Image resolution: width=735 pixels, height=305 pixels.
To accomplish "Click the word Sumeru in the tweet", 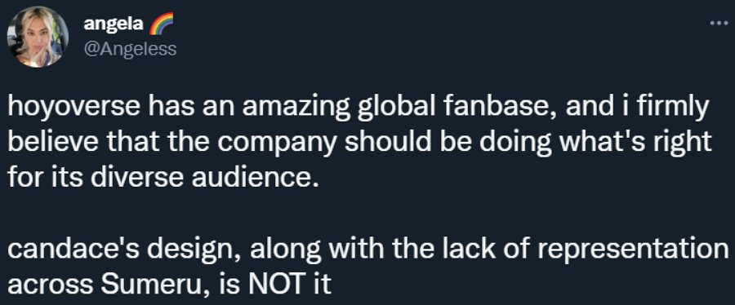I will (153, 285).
